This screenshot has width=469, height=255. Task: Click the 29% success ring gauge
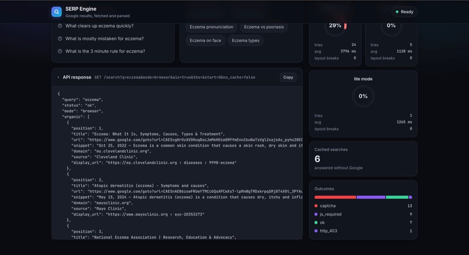pos(335,26)
